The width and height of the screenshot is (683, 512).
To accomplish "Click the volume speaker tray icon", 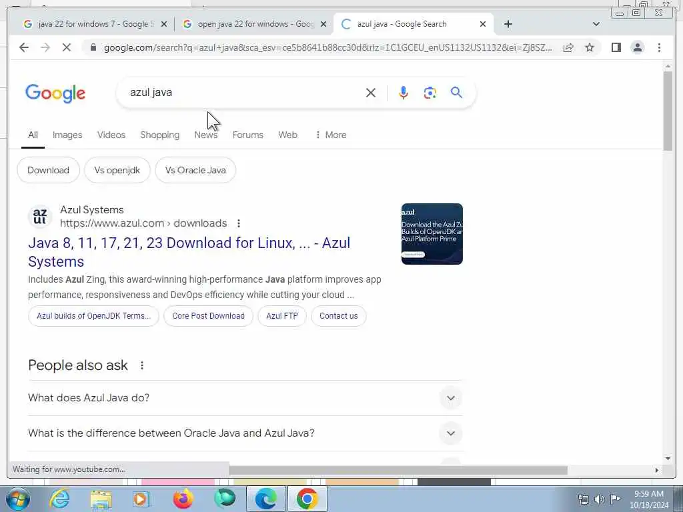I will (600, 499).
